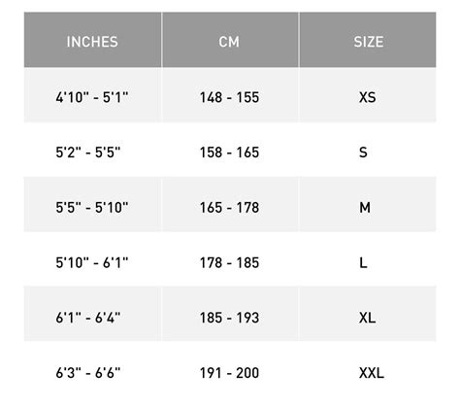Select the L size cell

pos(368,259)
